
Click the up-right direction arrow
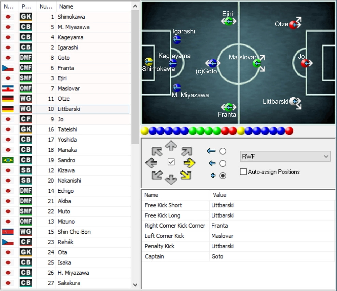(x=186, y=151)
